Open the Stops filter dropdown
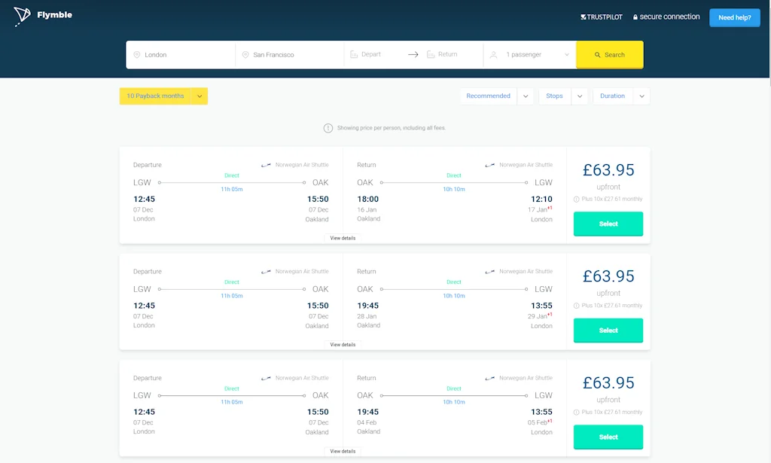Screen dimensions: 771x463 point(579,96)
